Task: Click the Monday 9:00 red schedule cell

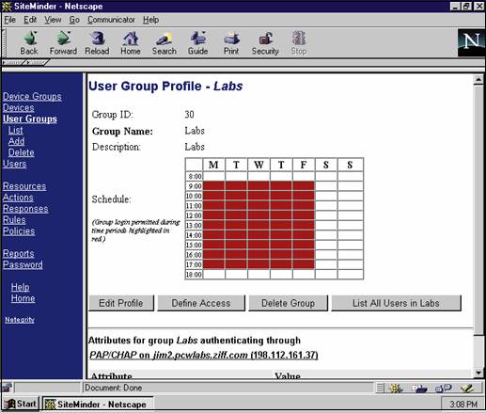Action: click(213, 186)
